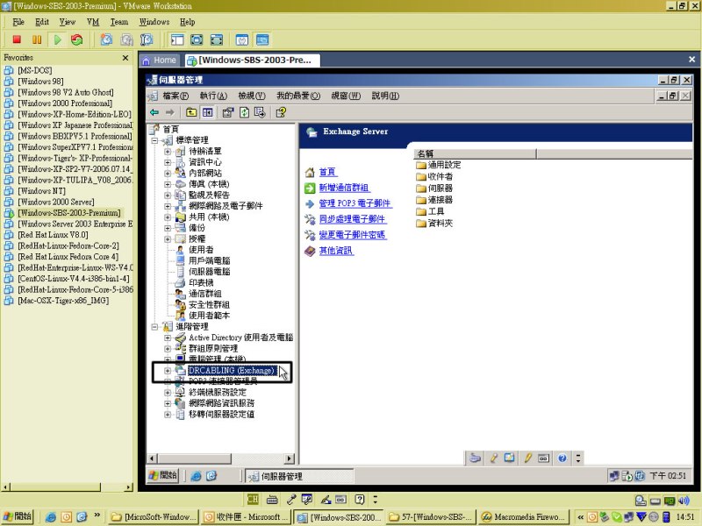The height and width of the screenshot is (526, 702).
Task: Open the VMware File menu
Action: click(18, 22)
